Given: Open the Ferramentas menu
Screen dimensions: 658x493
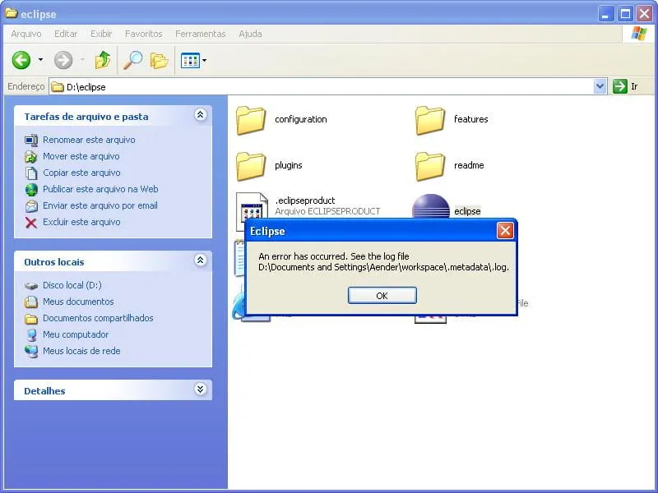Looking at the screenshot, I should tap(200, 34).
